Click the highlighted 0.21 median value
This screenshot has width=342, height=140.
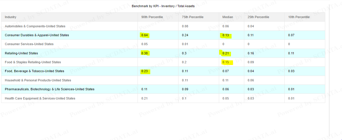[226, 53]
